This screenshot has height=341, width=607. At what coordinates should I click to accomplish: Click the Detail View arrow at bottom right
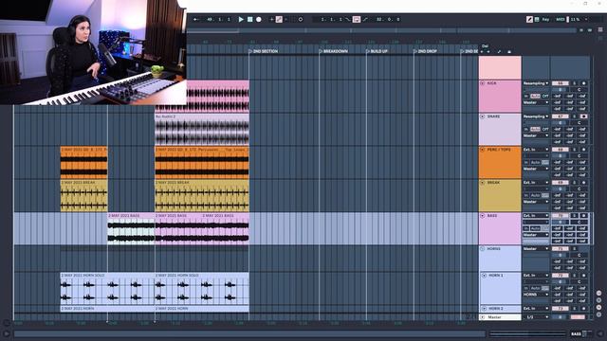(600, 333)
